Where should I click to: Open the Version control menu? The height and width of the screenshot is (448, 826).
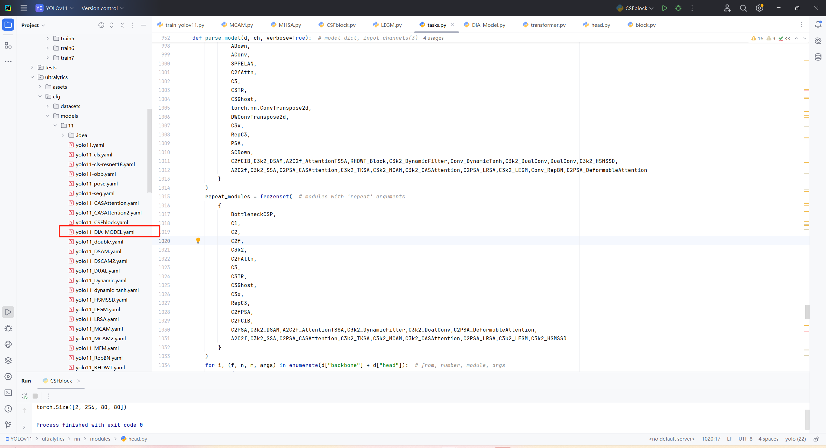pyautogui.click(x=102, y=8)
